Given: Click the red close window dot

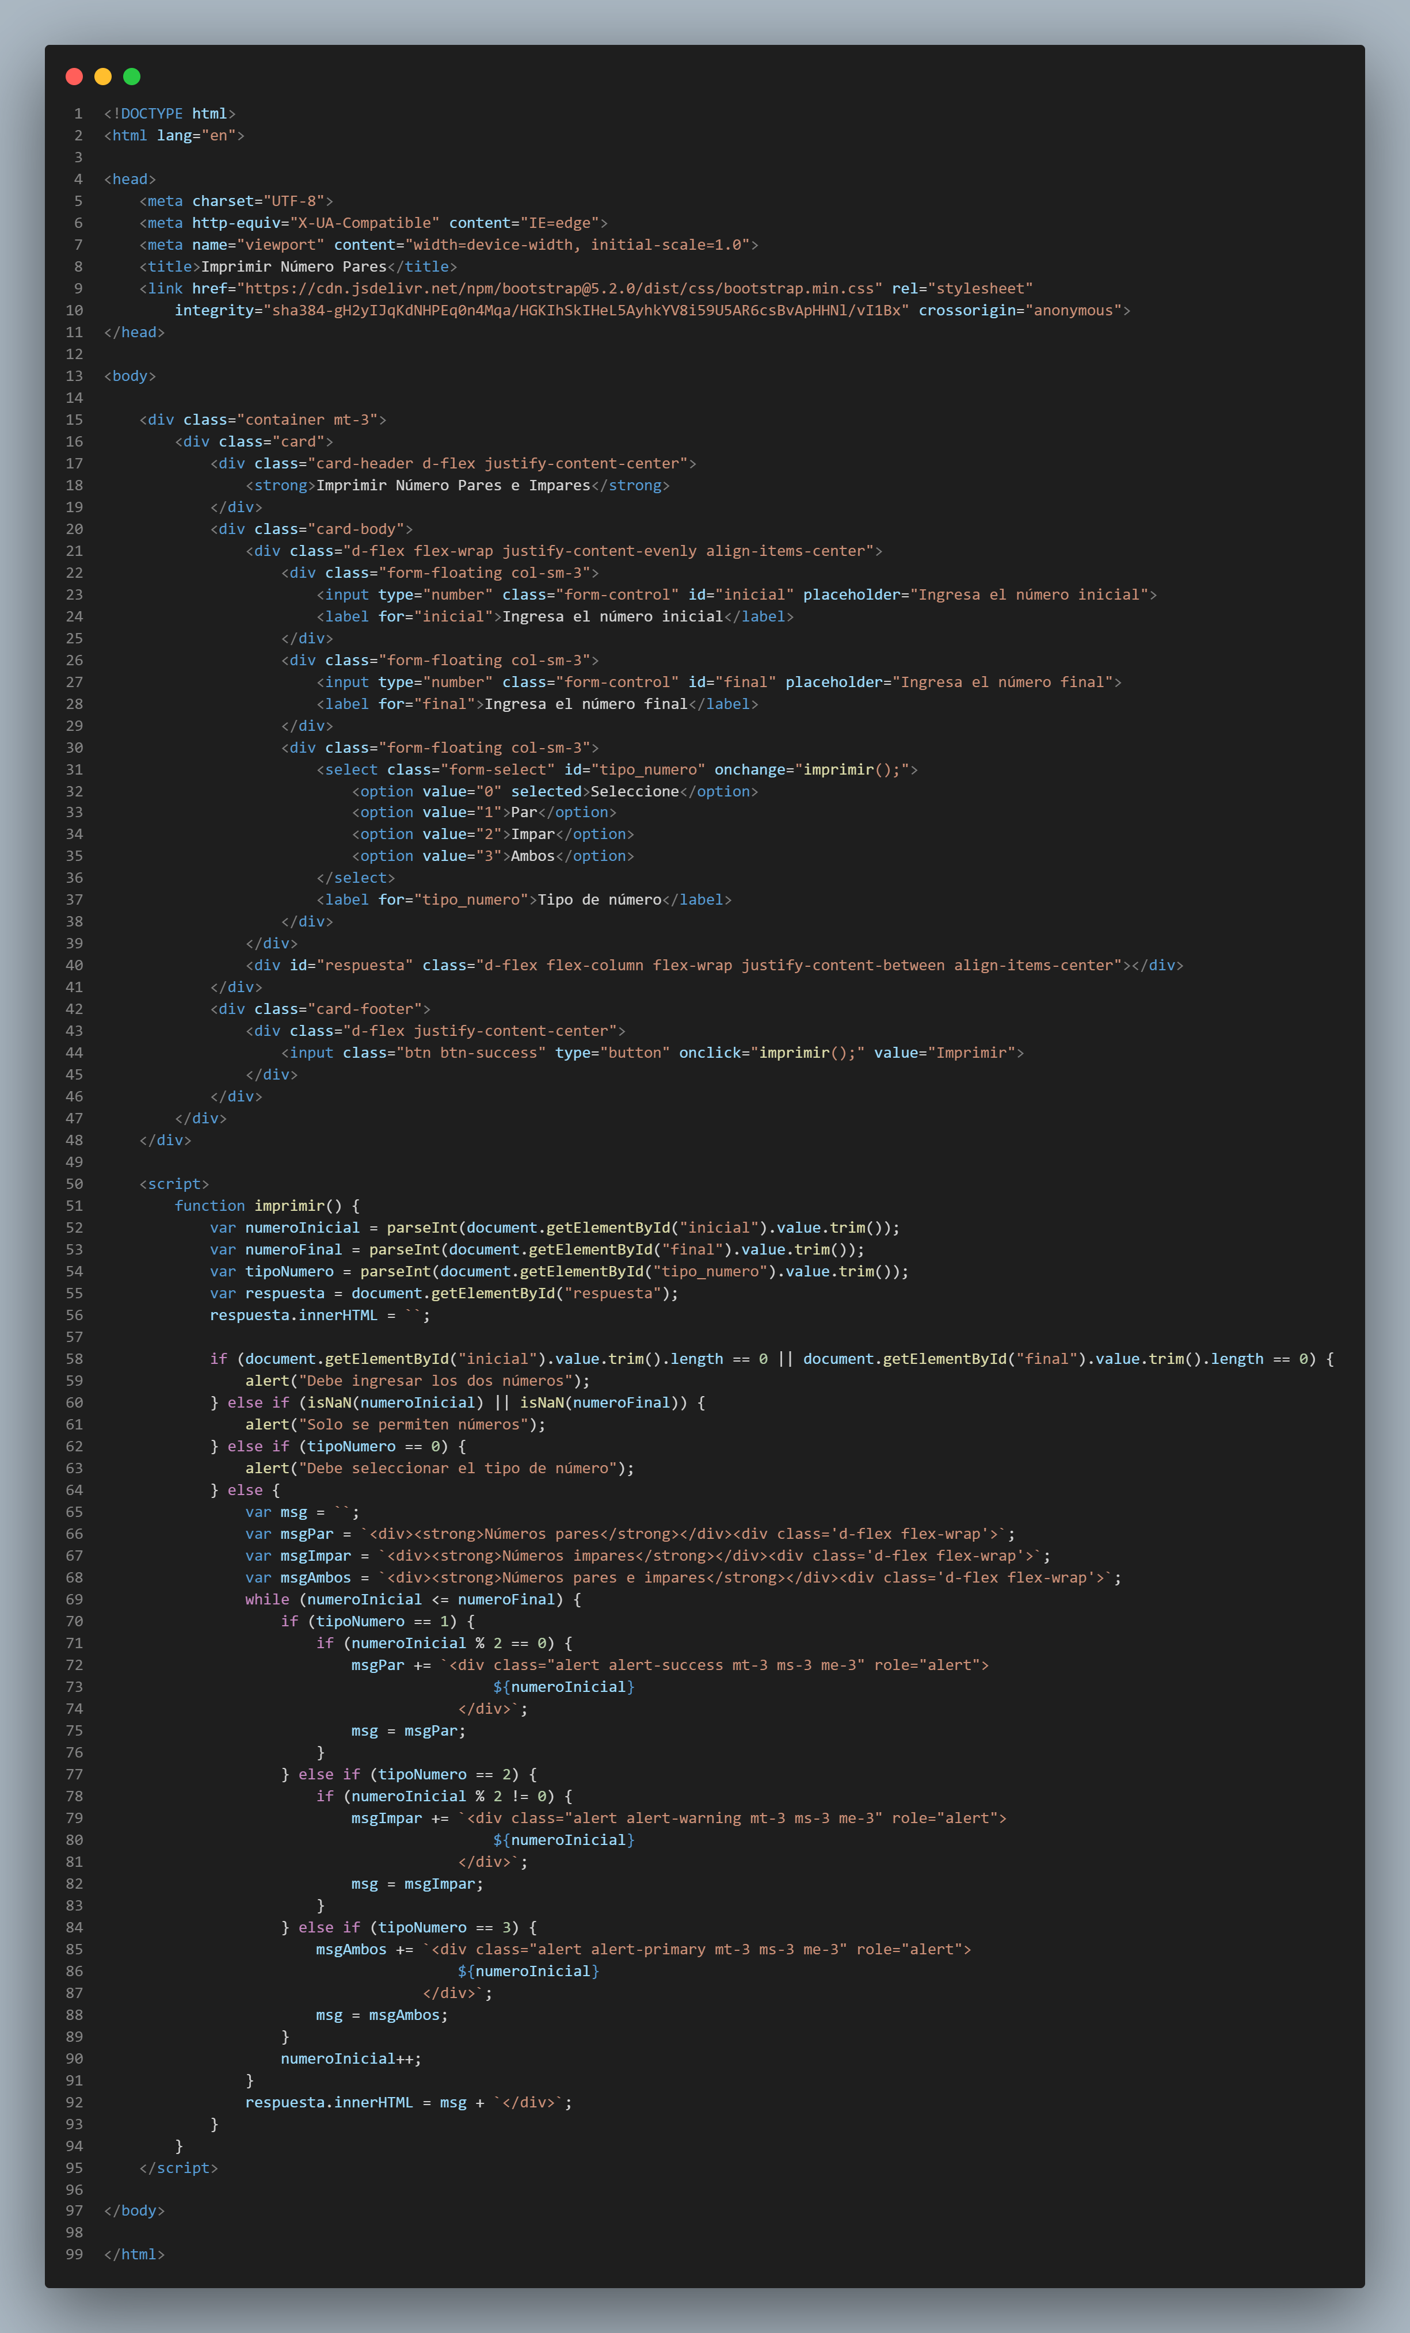Looking at the screenshot, I should [x=74, y=77].
